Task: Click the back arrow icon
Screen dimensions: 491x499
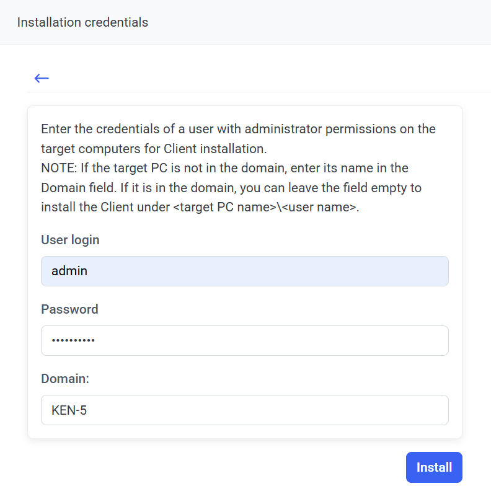Action: pos(42,78)
